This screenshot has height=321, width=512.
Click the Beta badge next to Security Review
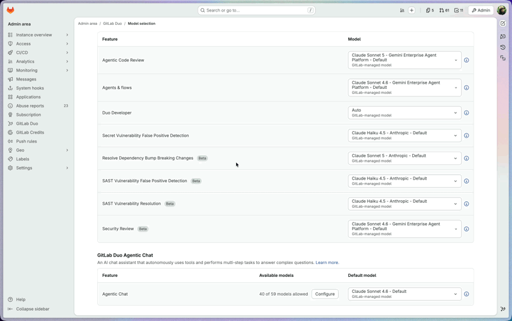point(143,229)
